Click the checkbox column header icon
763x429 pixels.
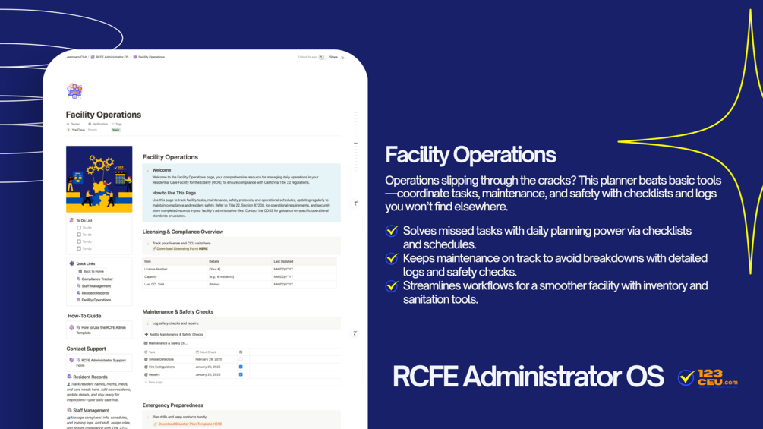click(x=241, y=352)
